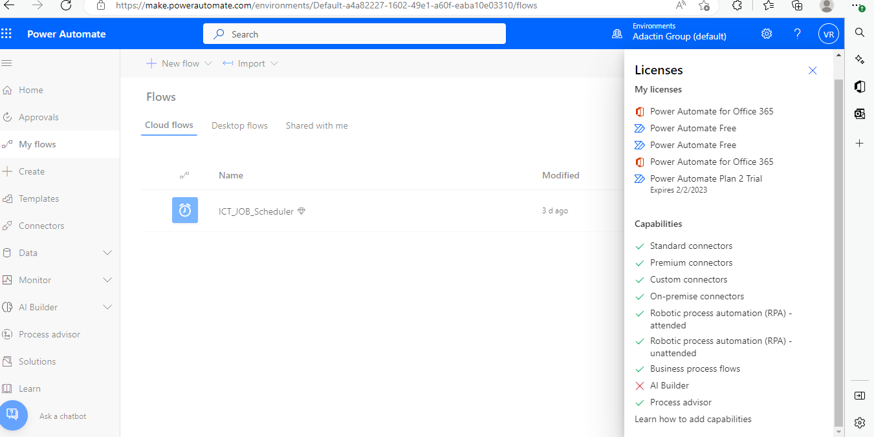The width and height of the screenshot is (874, 437).
Task: Switch to the Desktop flows tab
Action: [239, 125]
